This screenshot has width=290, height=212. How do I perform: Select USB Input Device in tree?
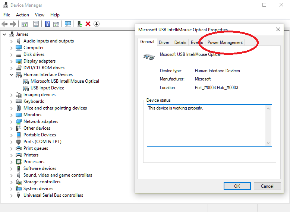point(47,88)
